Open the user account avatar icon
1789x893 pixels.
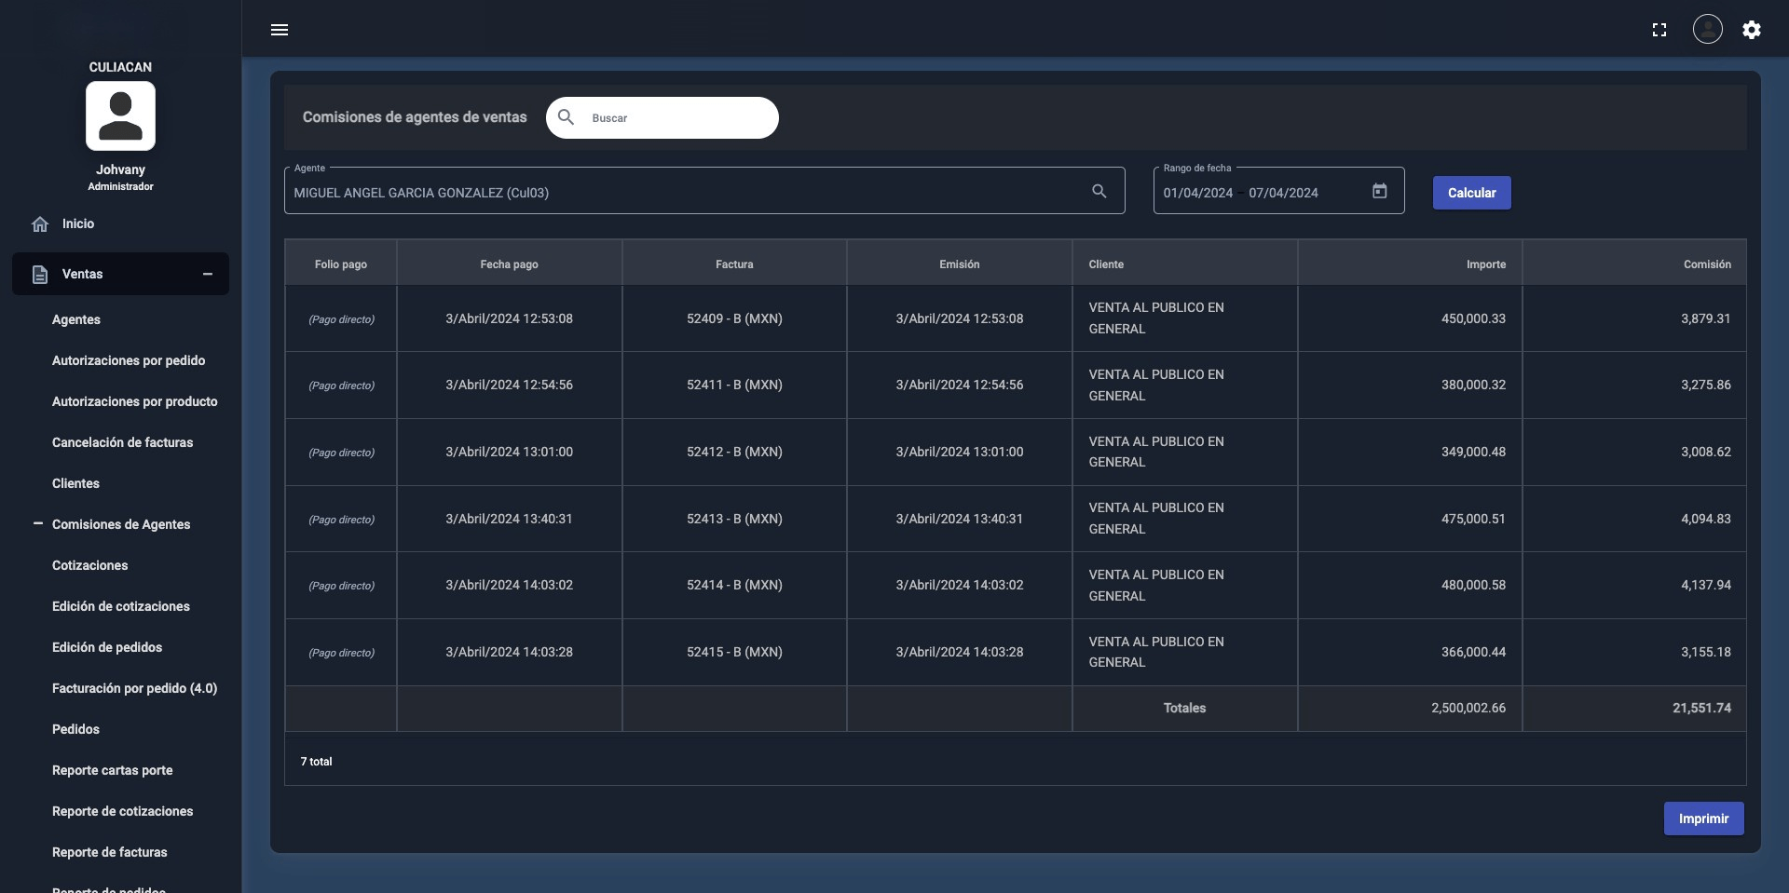point(1707,30)
